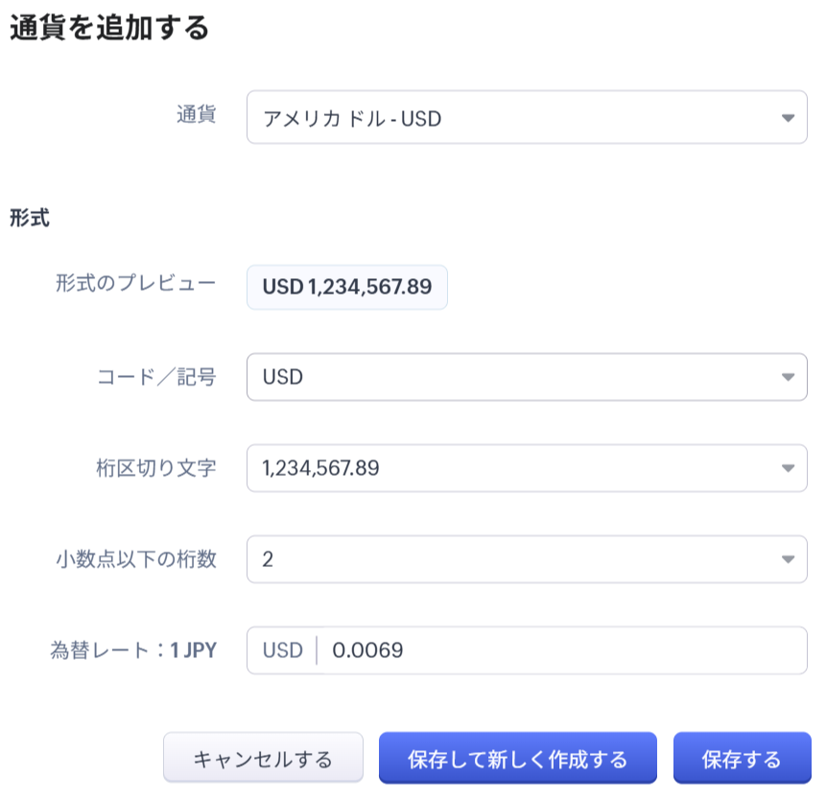
Task: Click the USD prefix in the exchange rate field
Action: [x=283, y=650]
